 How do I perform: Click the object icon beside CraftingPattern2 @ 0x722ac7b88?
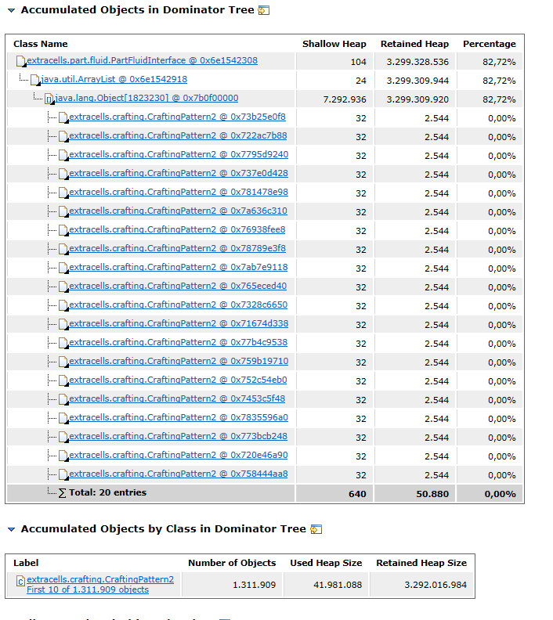63,136
